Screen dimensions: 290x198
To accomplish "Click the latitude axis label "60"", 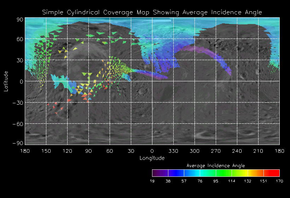I will coord(20,39).
